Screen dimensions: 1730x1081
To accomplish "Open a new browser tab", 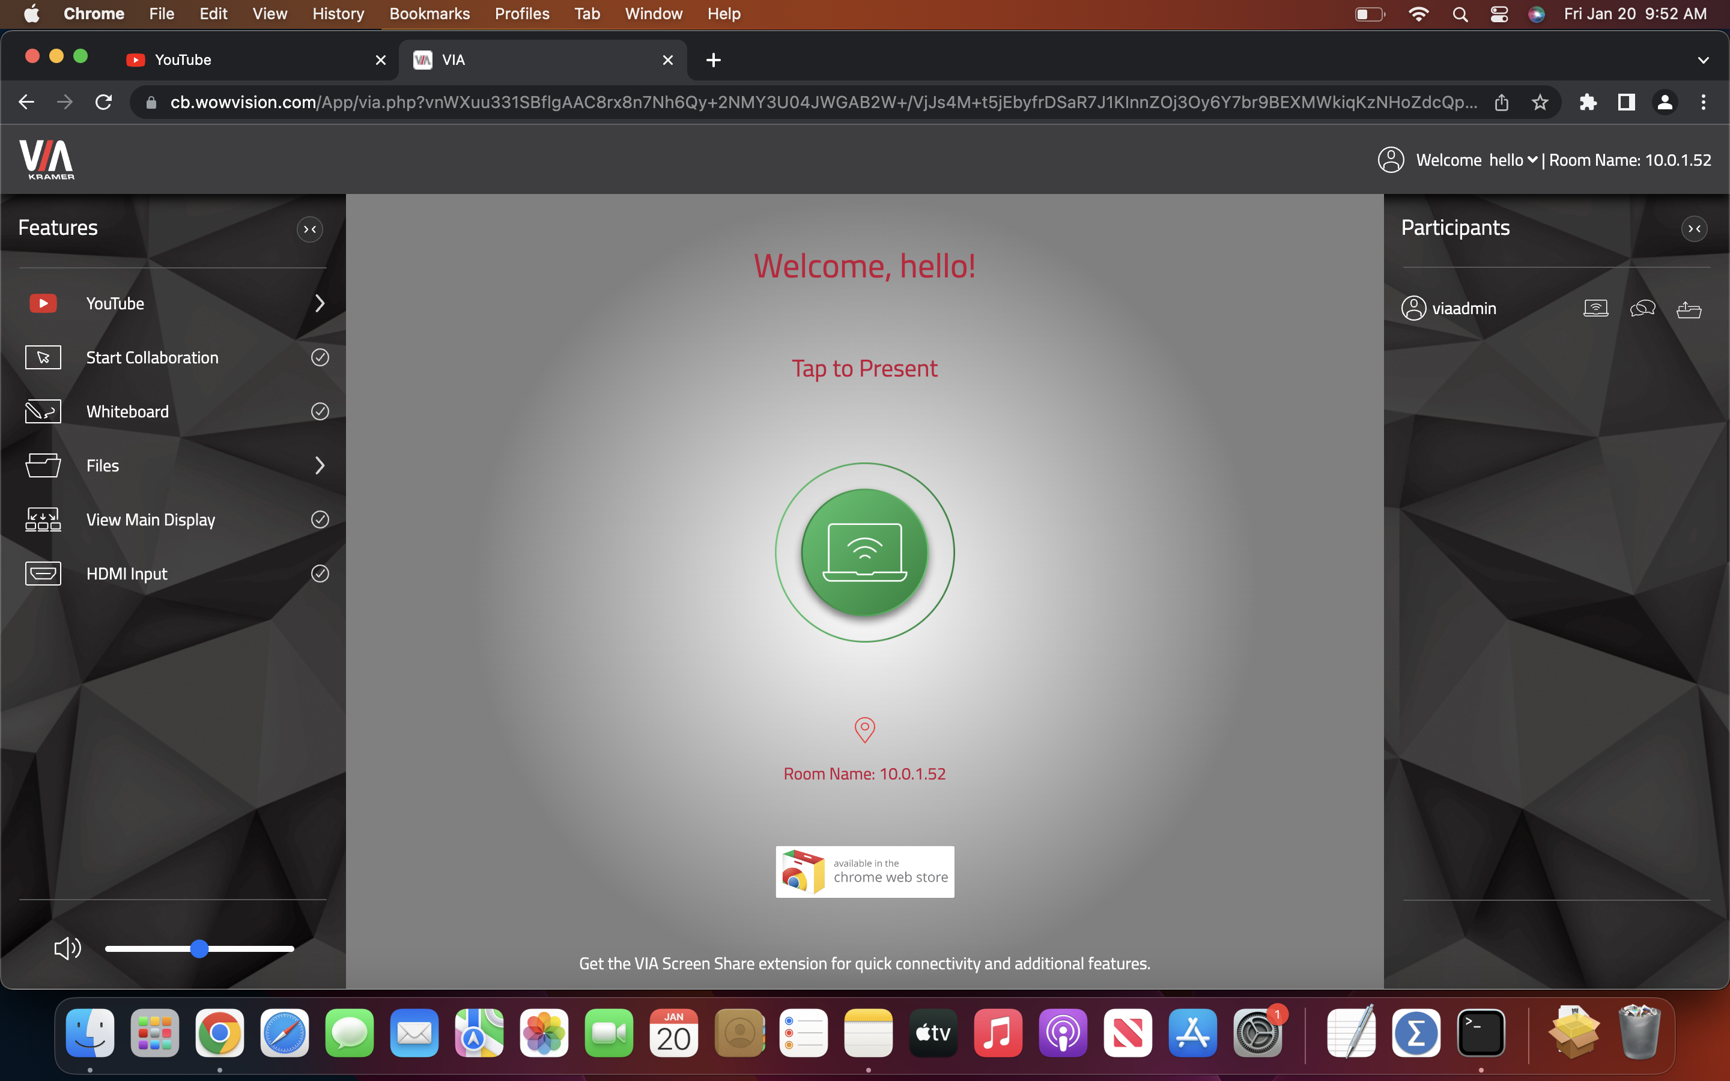I will pos(713,60).
